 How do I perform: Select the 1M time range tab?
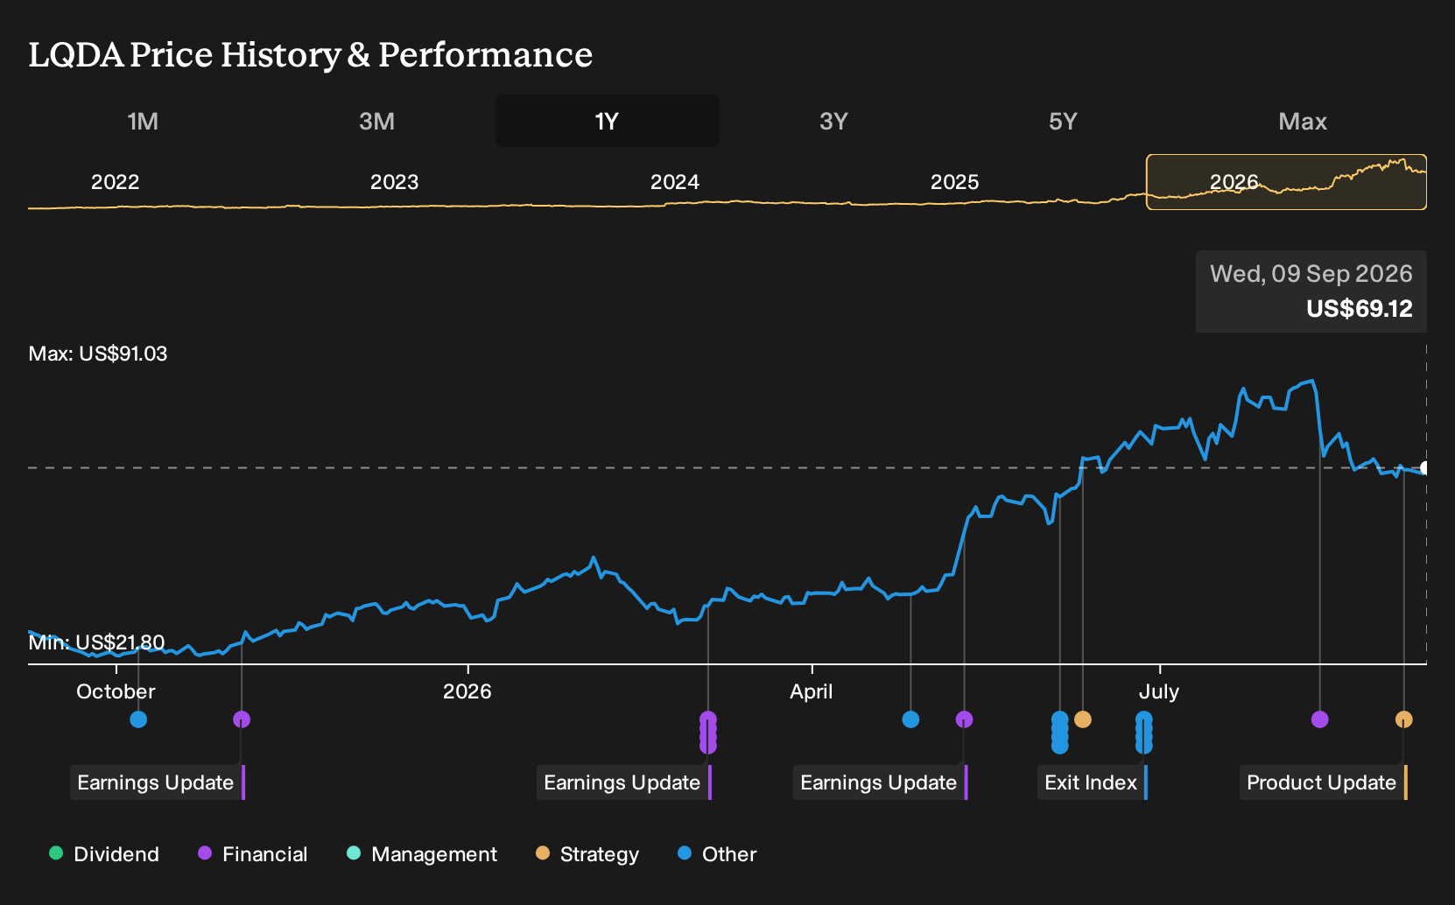pyautogui.click(x=143, y=121)
